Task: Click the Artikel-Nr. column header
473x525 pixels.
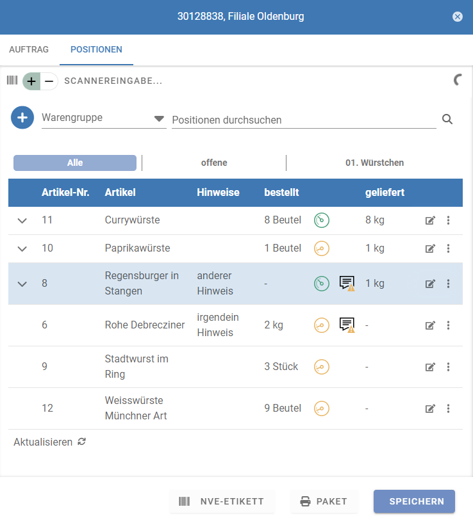Action: (x=65, y=192)
